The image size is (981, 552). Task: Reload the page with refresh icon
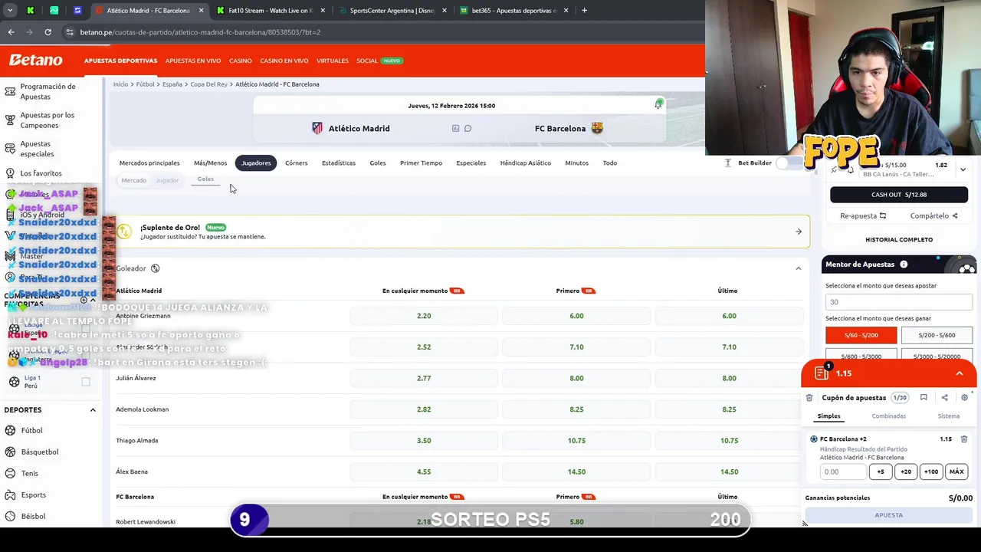tap(48, 32)
